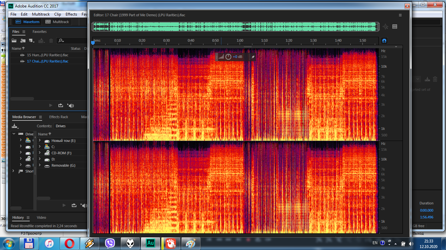This screenshot has height=250, width=446.
Task: Click the Open File folder icon in Files panel
Action: click(14, 41)
